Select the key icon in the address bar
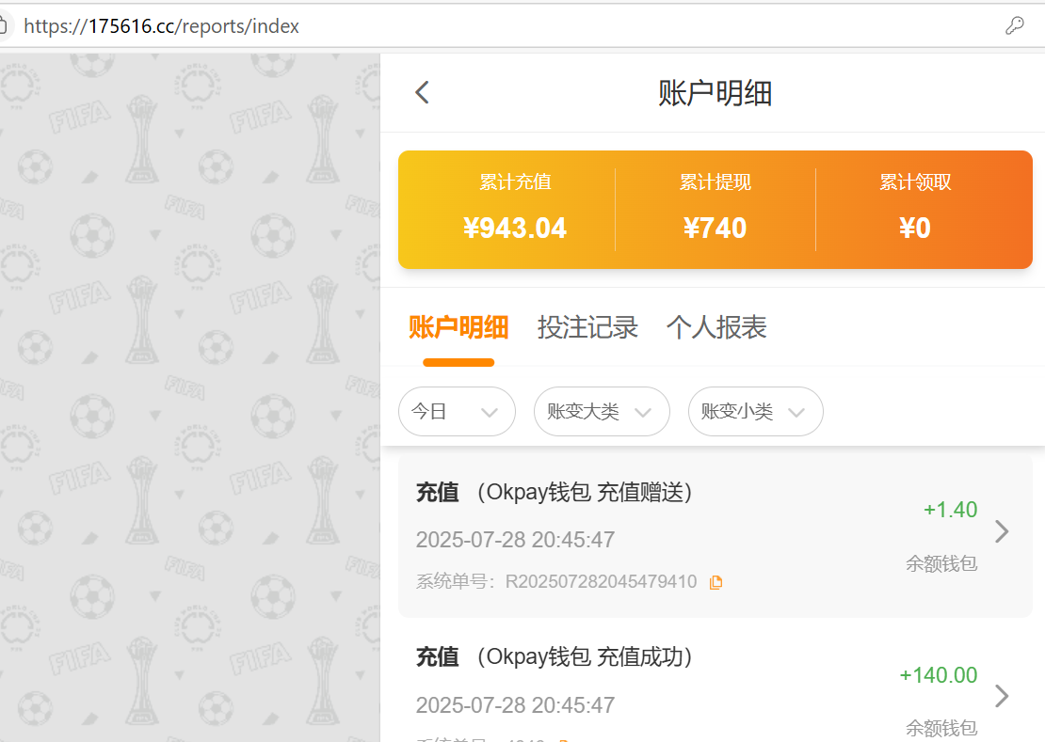 [1014, 25]
